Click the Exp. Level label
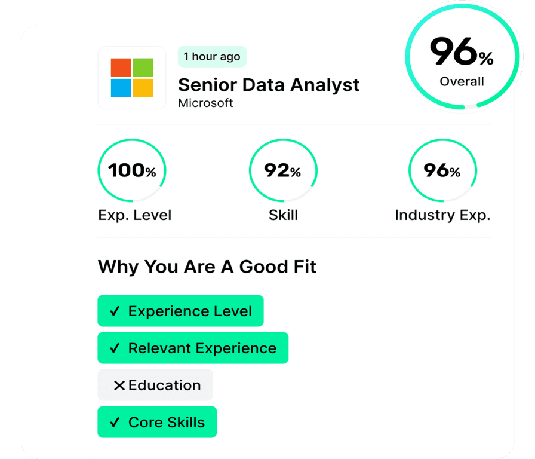 point(134,215)
